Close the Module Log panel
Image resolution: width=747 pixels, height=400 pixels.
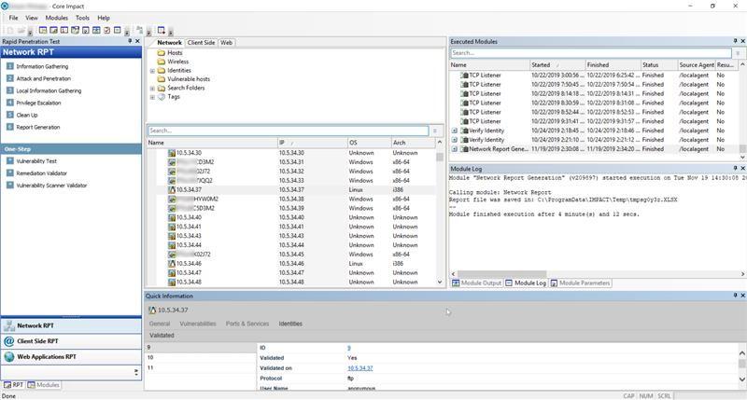(x=742, y=169)
